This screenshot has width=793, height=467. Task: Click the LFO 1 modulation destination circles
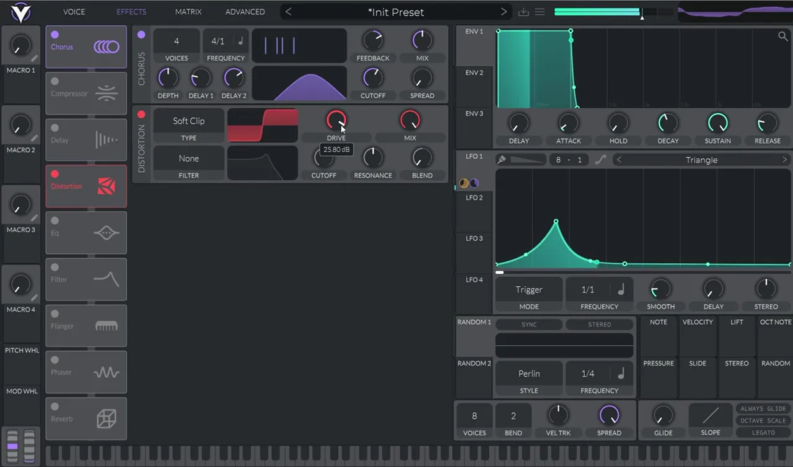click(469, 183)
